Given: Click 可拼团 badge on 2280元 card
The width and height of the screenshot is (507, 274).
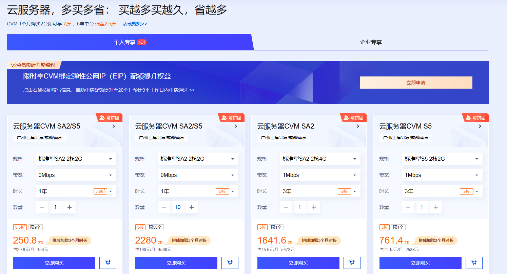Looking at the screenshot, I should pyautogui.click(x=231, y=118).
